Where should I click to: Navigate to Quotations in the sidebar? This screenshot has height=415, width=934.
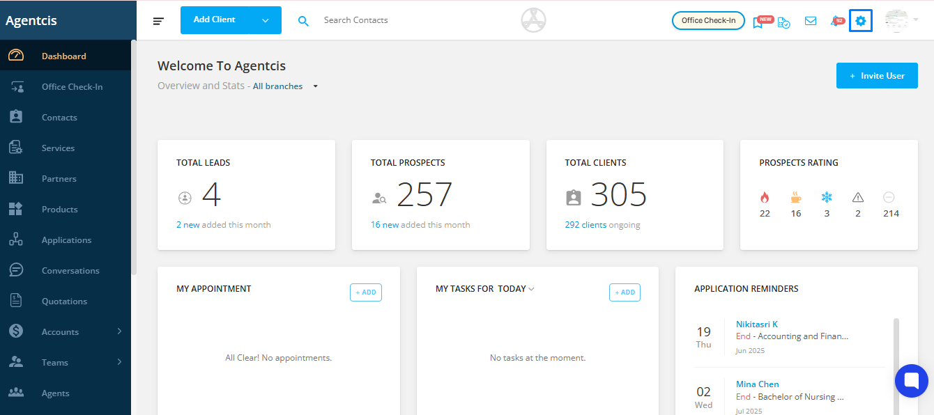point(66,301)
